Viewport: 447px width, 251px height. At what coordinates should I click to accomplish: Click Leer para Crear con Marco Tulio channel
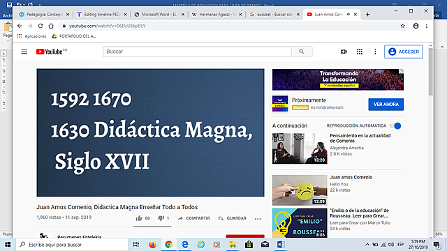pos(360,223)
